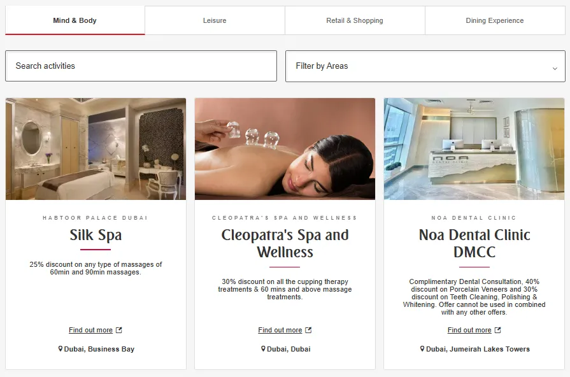
Task: Go to the Dining Experience tab
Action: point(495,20)
